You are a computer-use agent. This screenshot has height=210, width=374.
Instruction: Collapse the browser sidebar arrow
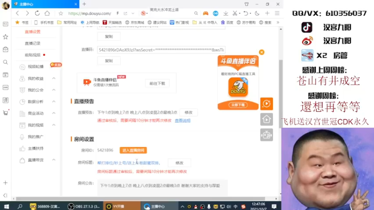[x=5, y=195]
